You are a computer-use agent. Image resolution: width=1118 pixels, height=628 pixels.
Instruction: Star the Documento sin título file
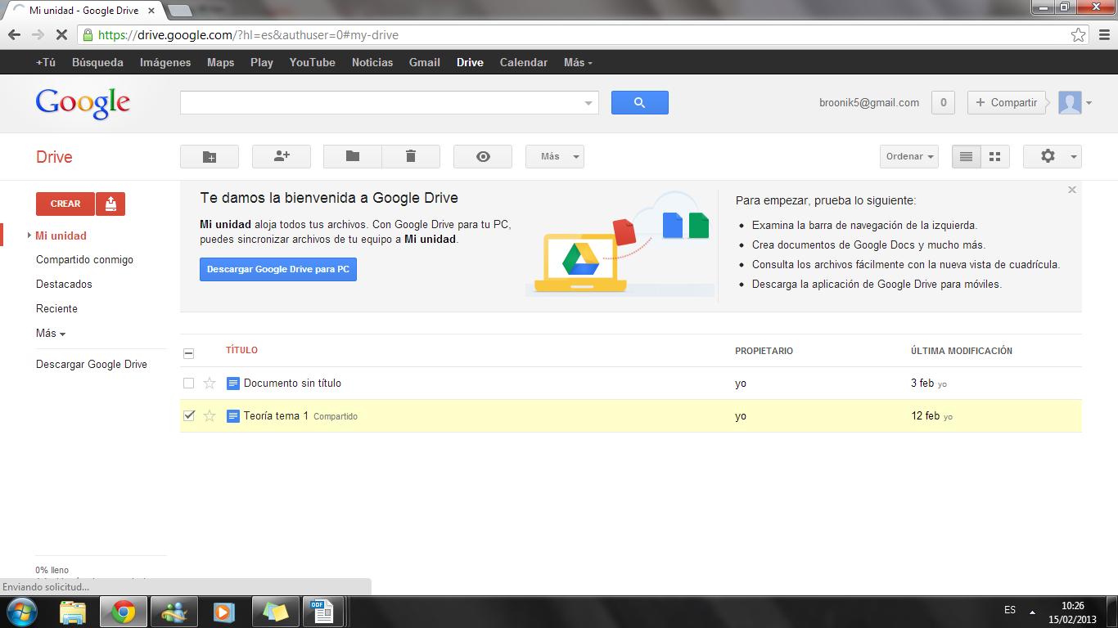pyautogui.click(x=210, y=383)
